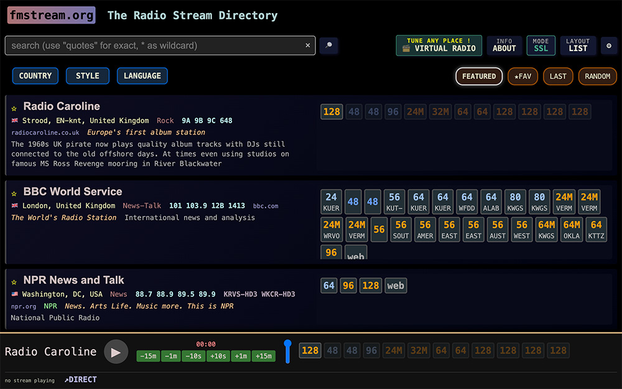Skip ahead one minute with +1m
This screenshot has width=622, height=389.
(241, 356)
